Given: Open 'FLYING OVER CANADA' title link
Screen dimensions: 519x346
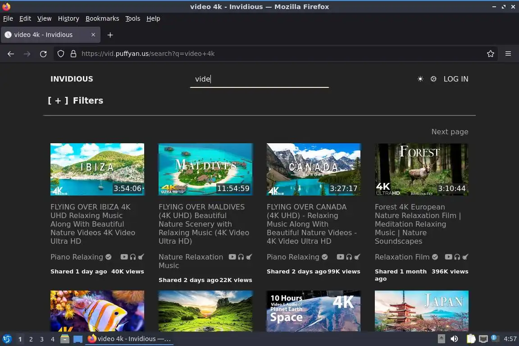Looking at the screenshot, I should [x=311, y=224].
